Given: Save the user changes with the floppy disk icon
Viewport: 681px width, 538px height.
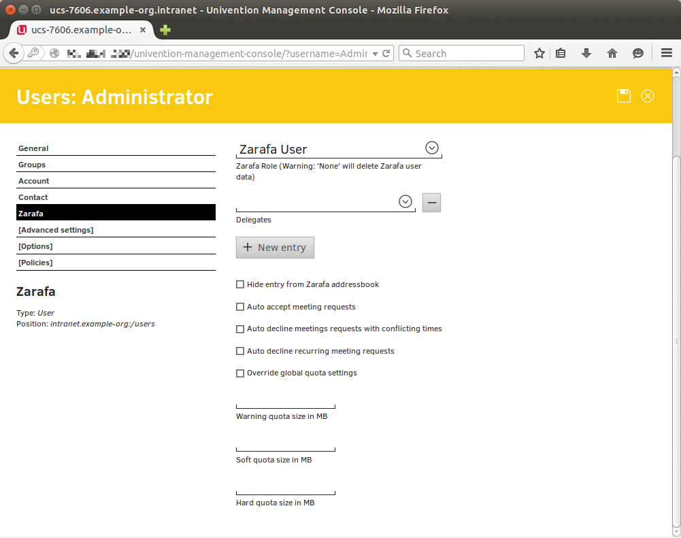Looking at the screenshot, I should coord(623,96).
